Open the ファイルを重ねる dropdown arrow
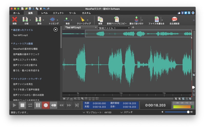 [x=162, y=20]
